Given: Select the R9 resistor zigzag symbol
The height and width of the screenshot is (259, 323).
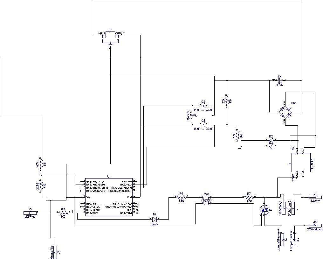Looking at the screenshot, I should point(41,164).
